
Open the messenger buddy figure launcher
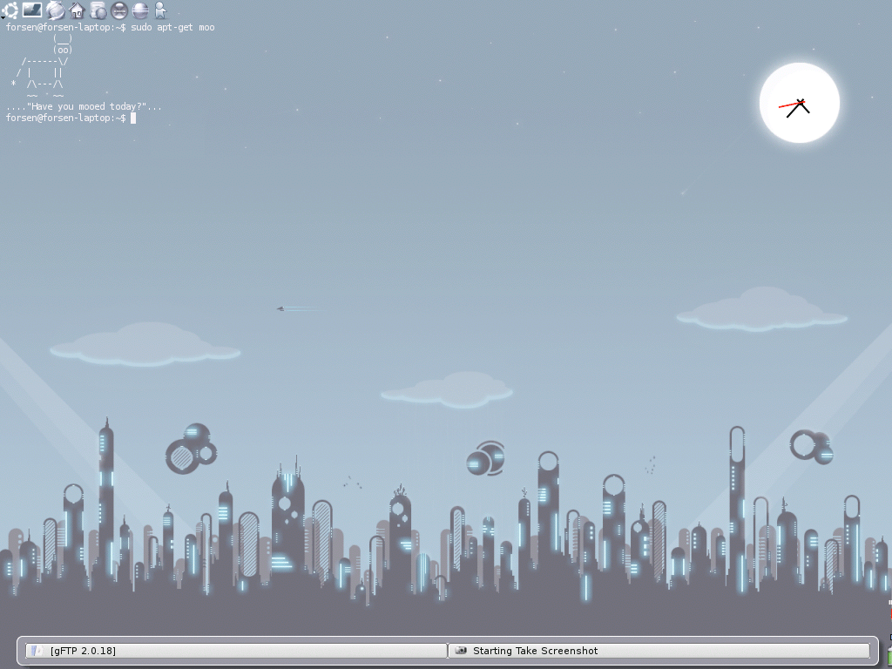pos(160,10)
